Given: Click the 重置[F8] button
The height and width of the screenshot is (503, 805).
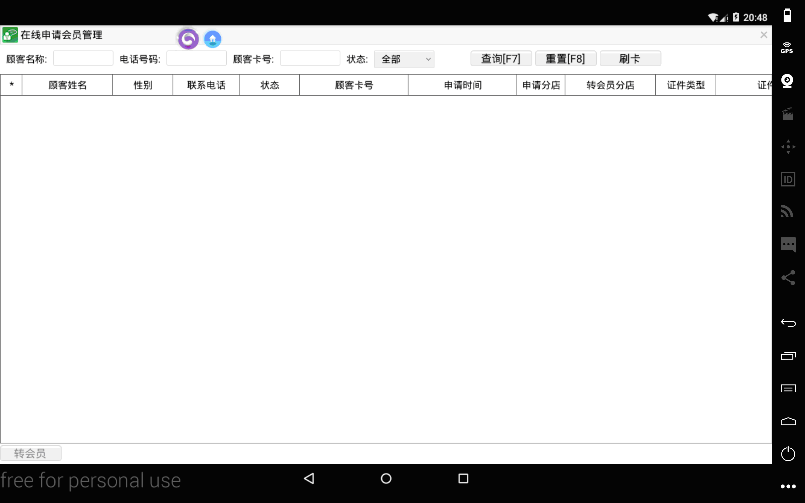Looking at the screenshot, I should click(x=565, y=59).
